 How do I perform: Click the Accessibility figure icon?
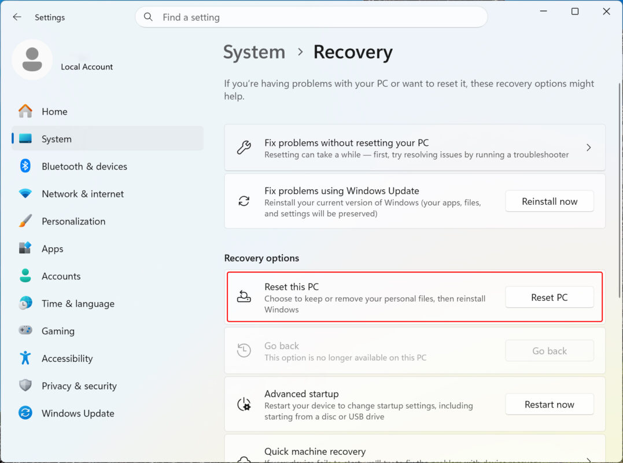(x=25, y=358)
